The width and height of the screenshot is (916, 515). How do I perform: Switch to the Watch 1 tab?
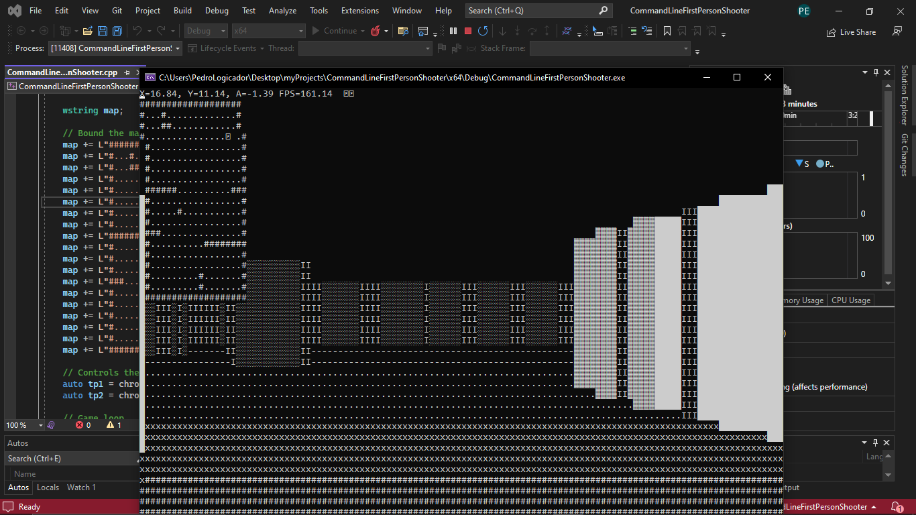[81, 488]
